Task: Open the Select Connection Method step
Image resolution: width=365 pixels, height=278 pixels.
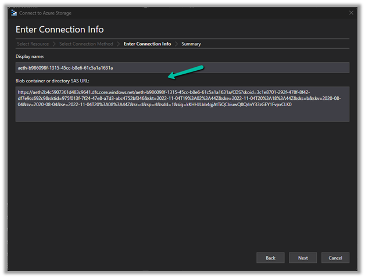Action: tap(85, 44)
